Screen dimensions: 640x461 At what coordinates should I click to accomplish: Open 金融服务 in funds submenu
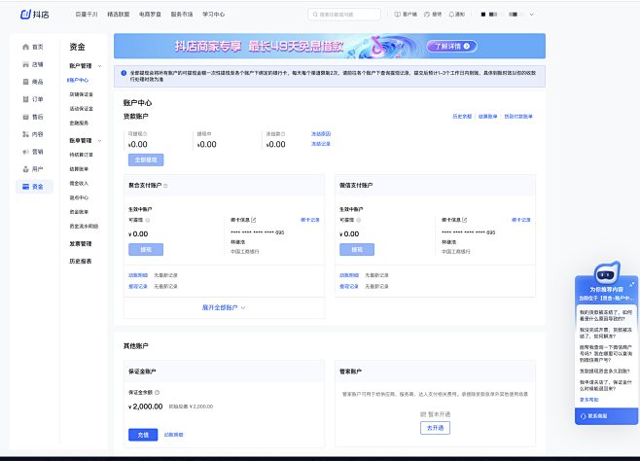click(x=79, y=124)
